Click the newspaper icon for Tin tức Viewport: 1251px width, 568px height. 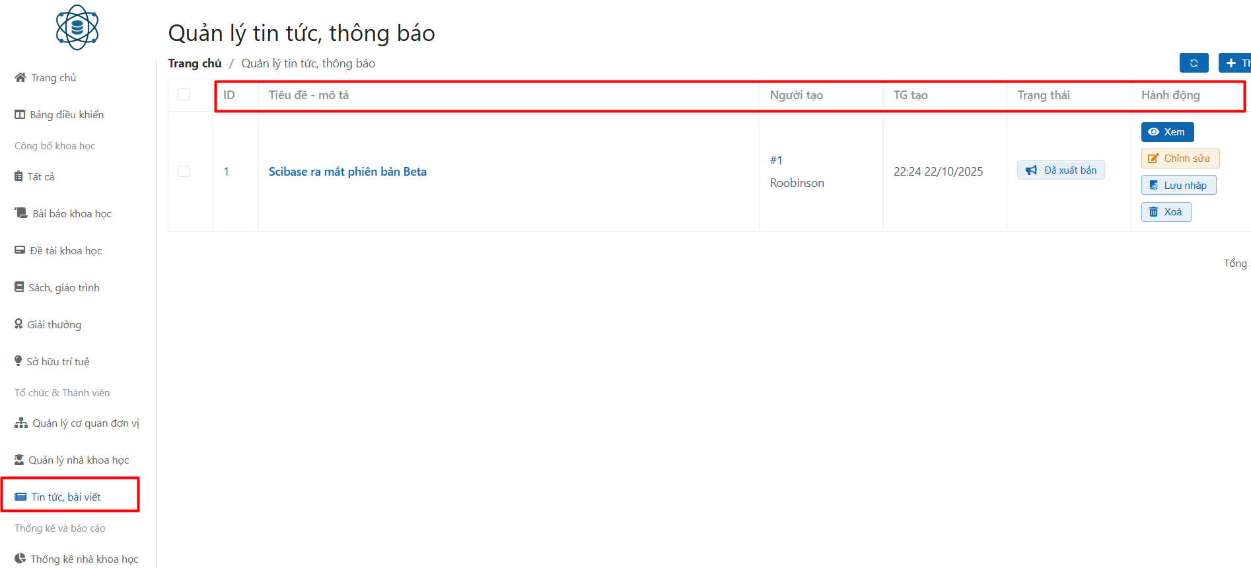click(20, 497)
